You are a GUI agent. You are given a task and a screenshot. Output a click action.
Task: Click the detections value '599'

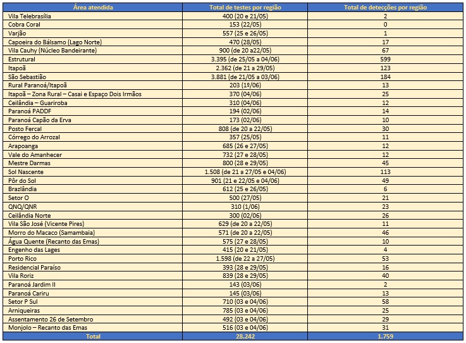coord(386,59)
